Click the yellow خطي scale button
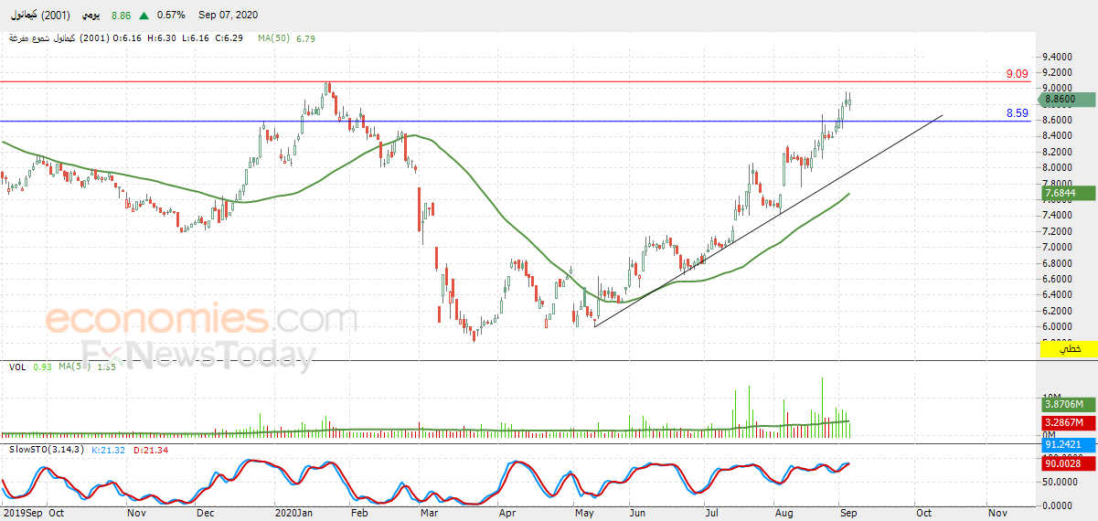The width and height of the screenshot is (1098, 521). (1068, 349)
